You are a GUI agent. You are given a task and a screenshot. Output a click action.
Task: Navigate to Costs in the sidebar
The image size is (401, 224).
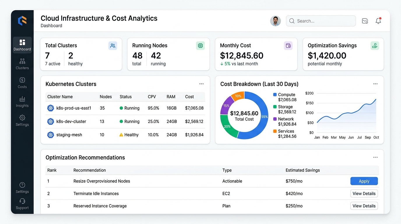click(x=22, y=83)
